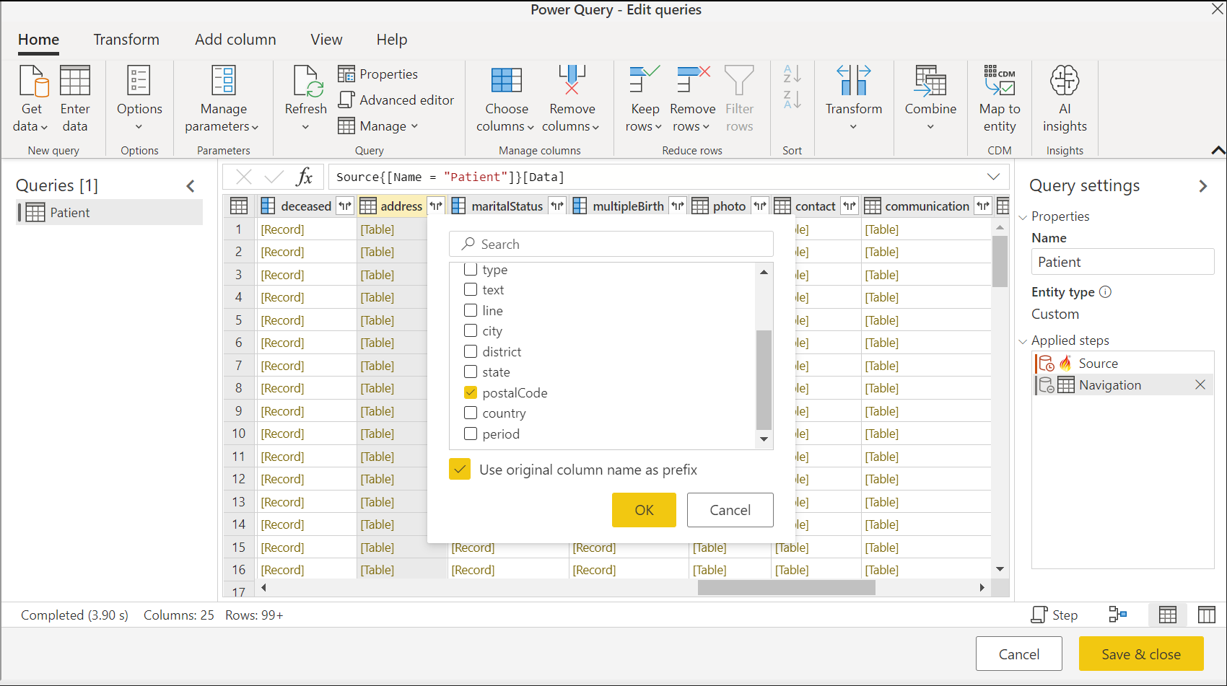Uncheck the postalCode checkbox
Image resolution: width=1227 pixels, height=686 pixels.
point(471,392)
